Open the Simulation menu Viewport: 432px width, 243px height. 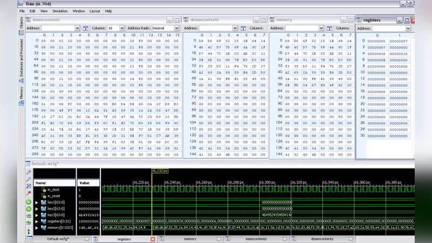pyautogui.click(x=60, y=11)
